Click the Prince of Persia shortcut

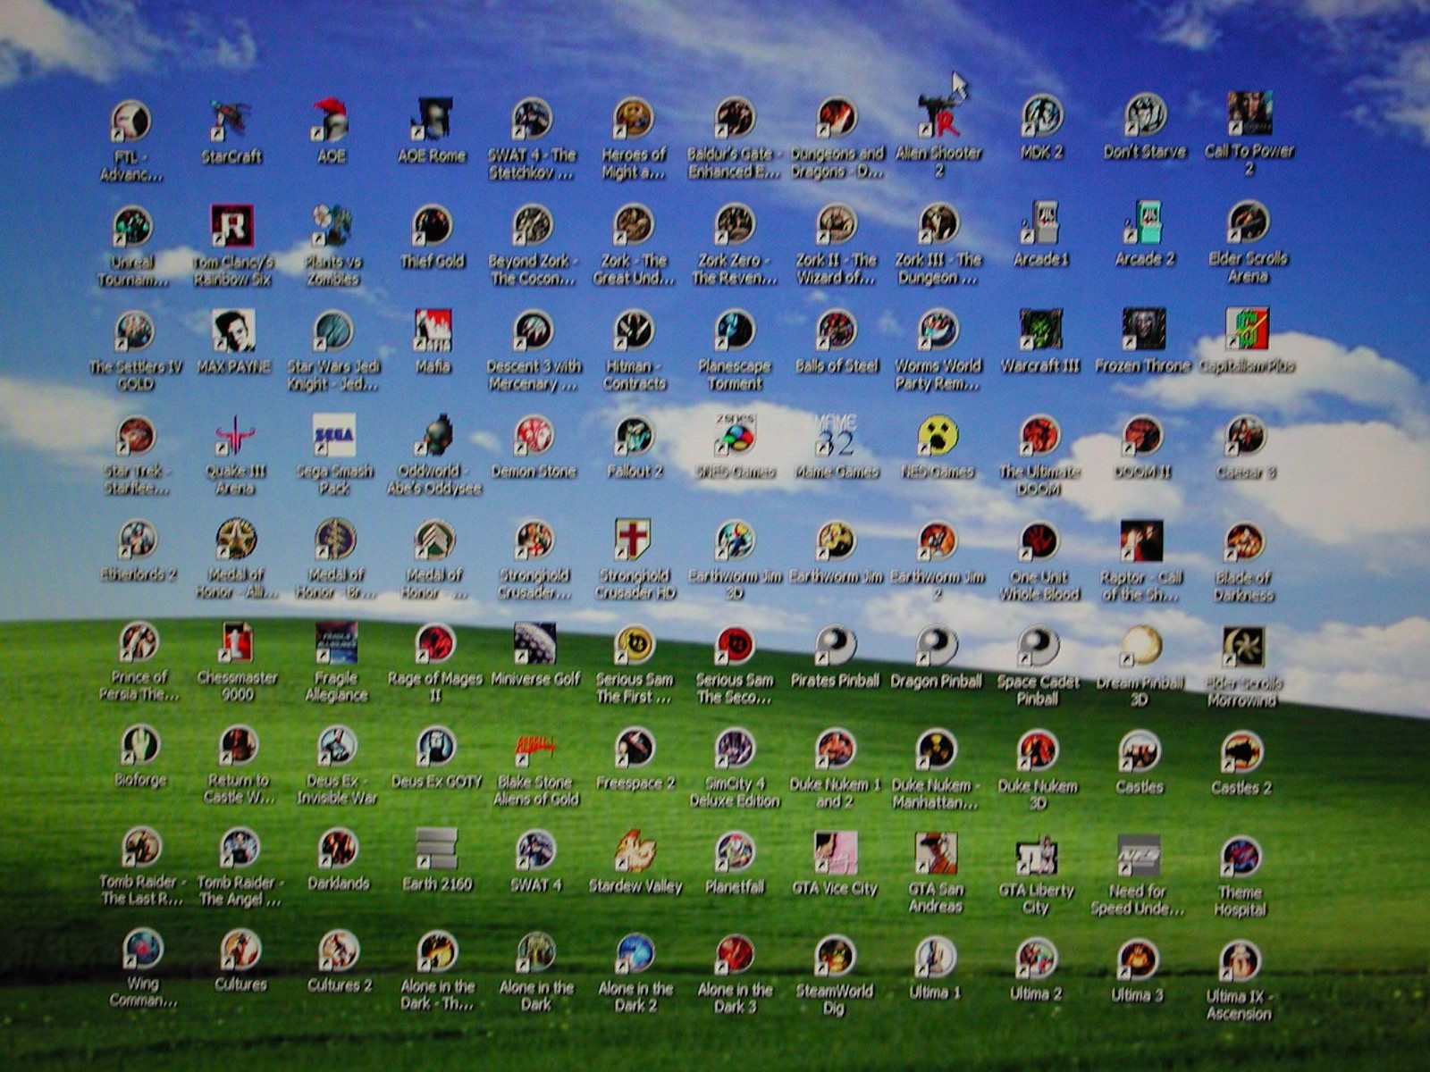click(139, 642)
